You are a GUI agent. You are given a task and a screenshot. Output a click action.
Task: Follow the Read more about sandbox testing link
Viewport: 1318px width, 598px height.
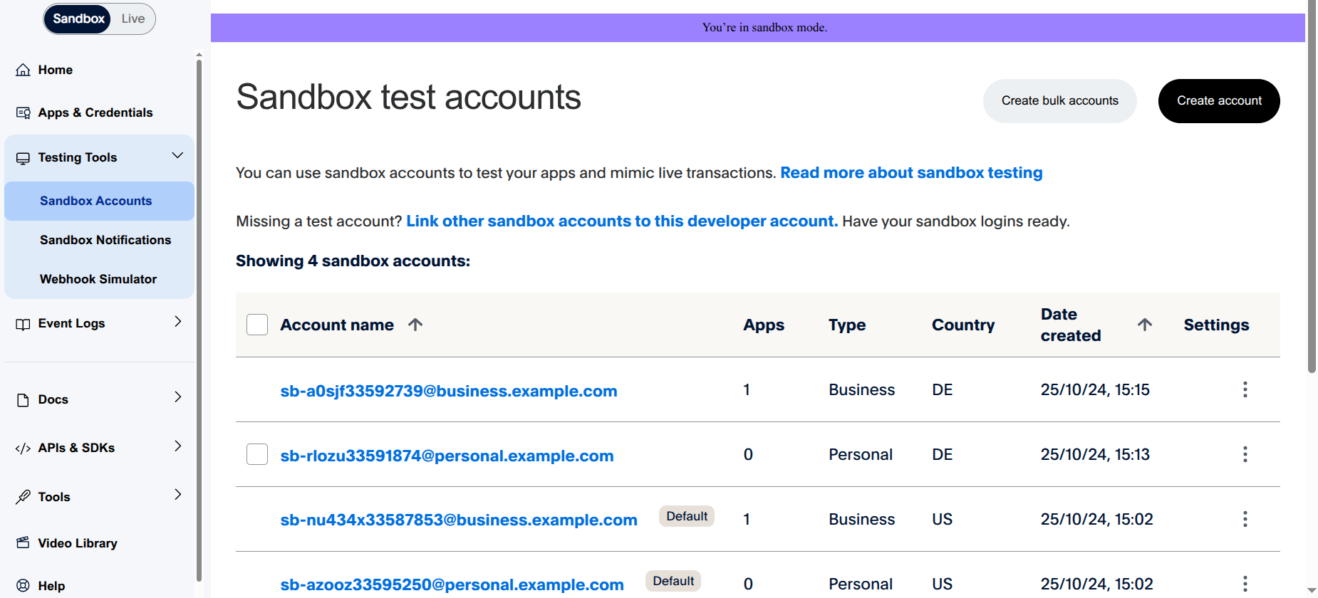click(x=911, y=173)
